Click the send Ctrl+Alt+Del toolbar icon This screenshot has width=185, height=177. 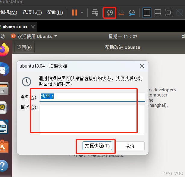click(95, 13)
